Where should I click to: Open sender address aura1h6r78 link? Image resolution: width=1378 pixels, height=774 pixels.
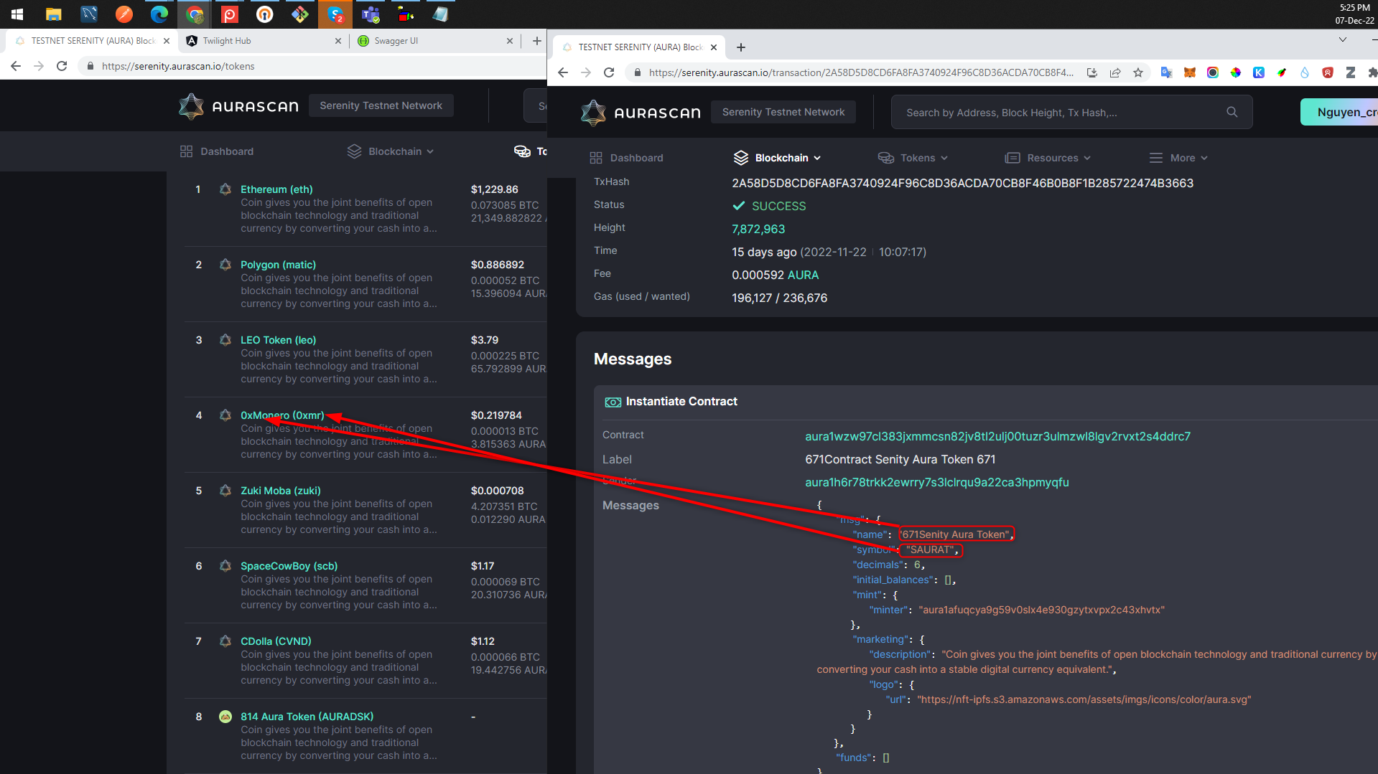936,482
